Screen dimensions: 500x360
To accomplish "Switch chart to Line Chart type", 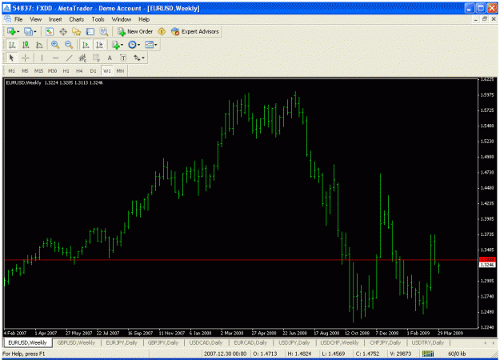I will 39,45.
